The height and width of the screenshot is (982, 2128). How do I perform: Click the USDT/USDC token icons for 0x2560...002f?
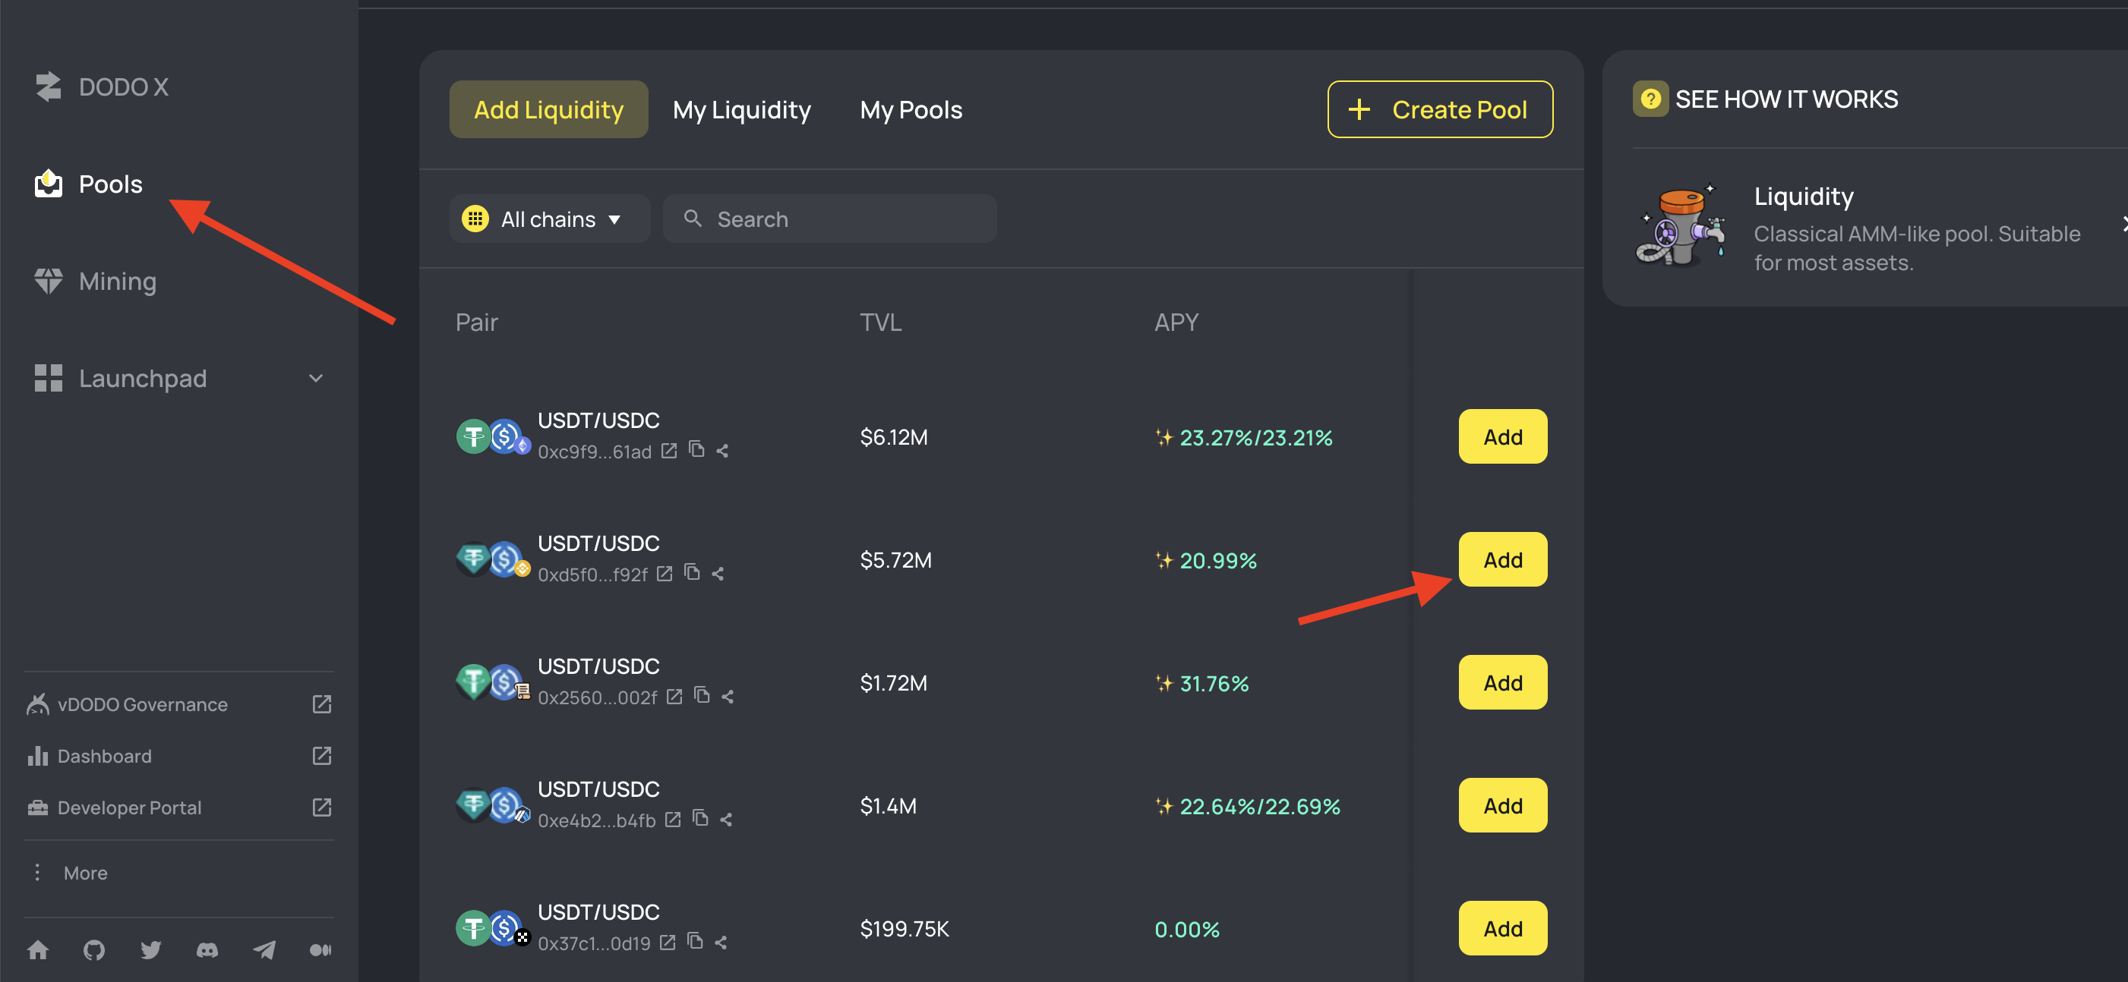coord(492,682)
